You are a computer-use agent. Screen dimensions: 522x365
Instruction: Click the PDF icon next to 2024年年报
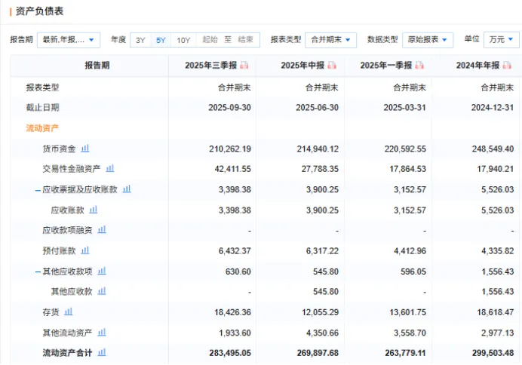point(507,66)
